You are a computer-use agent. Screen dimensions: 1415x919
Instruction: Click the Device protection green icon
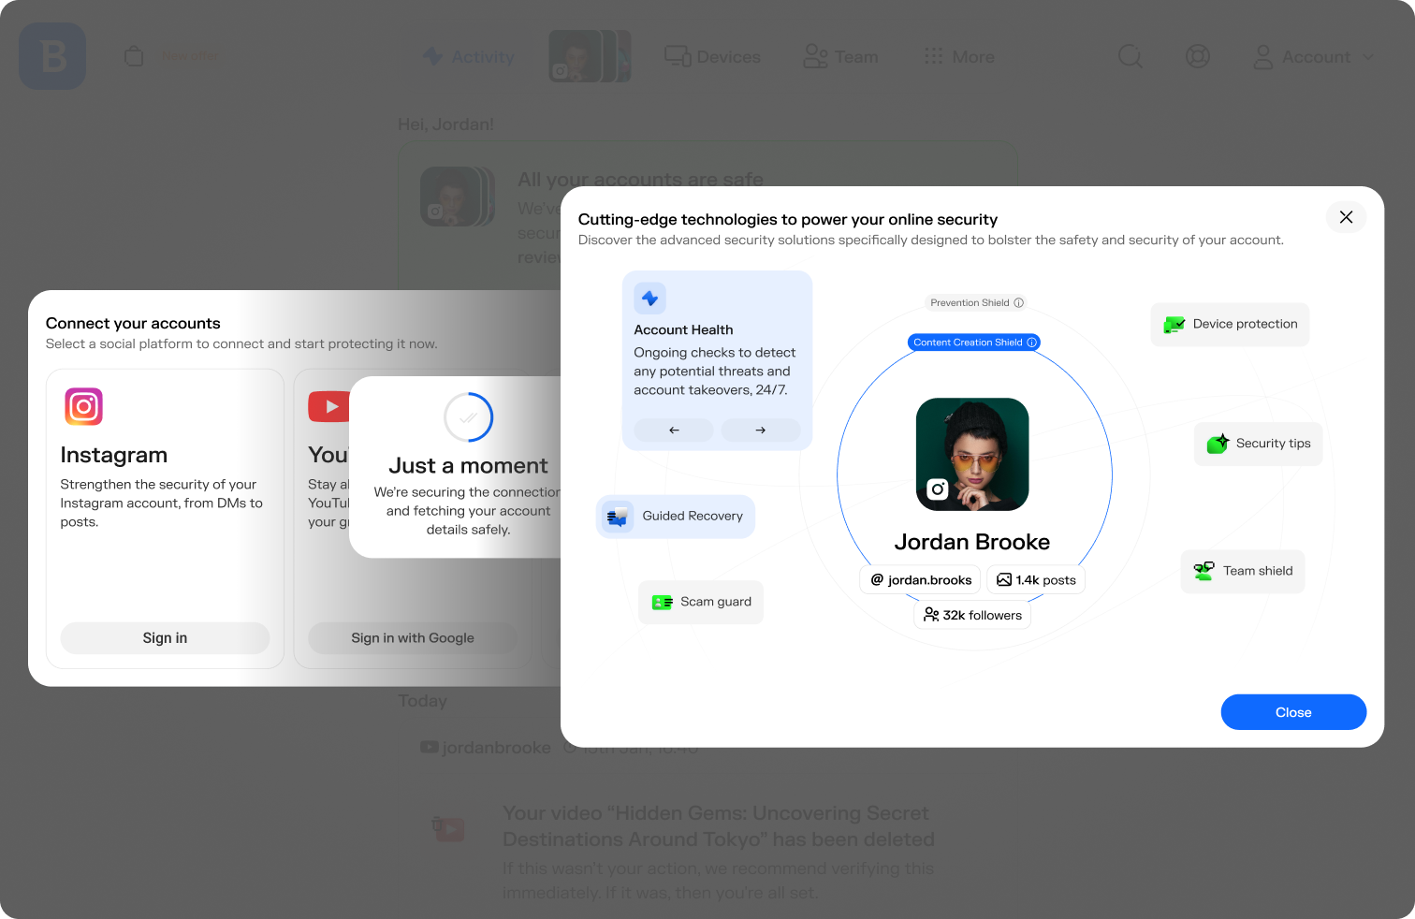coord(1174,325)
